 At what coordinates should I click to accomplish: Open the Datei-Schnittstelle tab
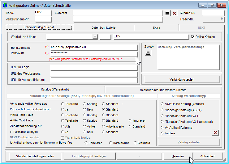pos(103,28)
